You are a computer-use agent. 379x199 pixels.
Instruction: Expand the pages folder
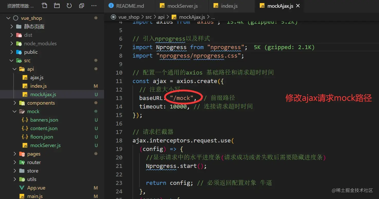[15, 154]
